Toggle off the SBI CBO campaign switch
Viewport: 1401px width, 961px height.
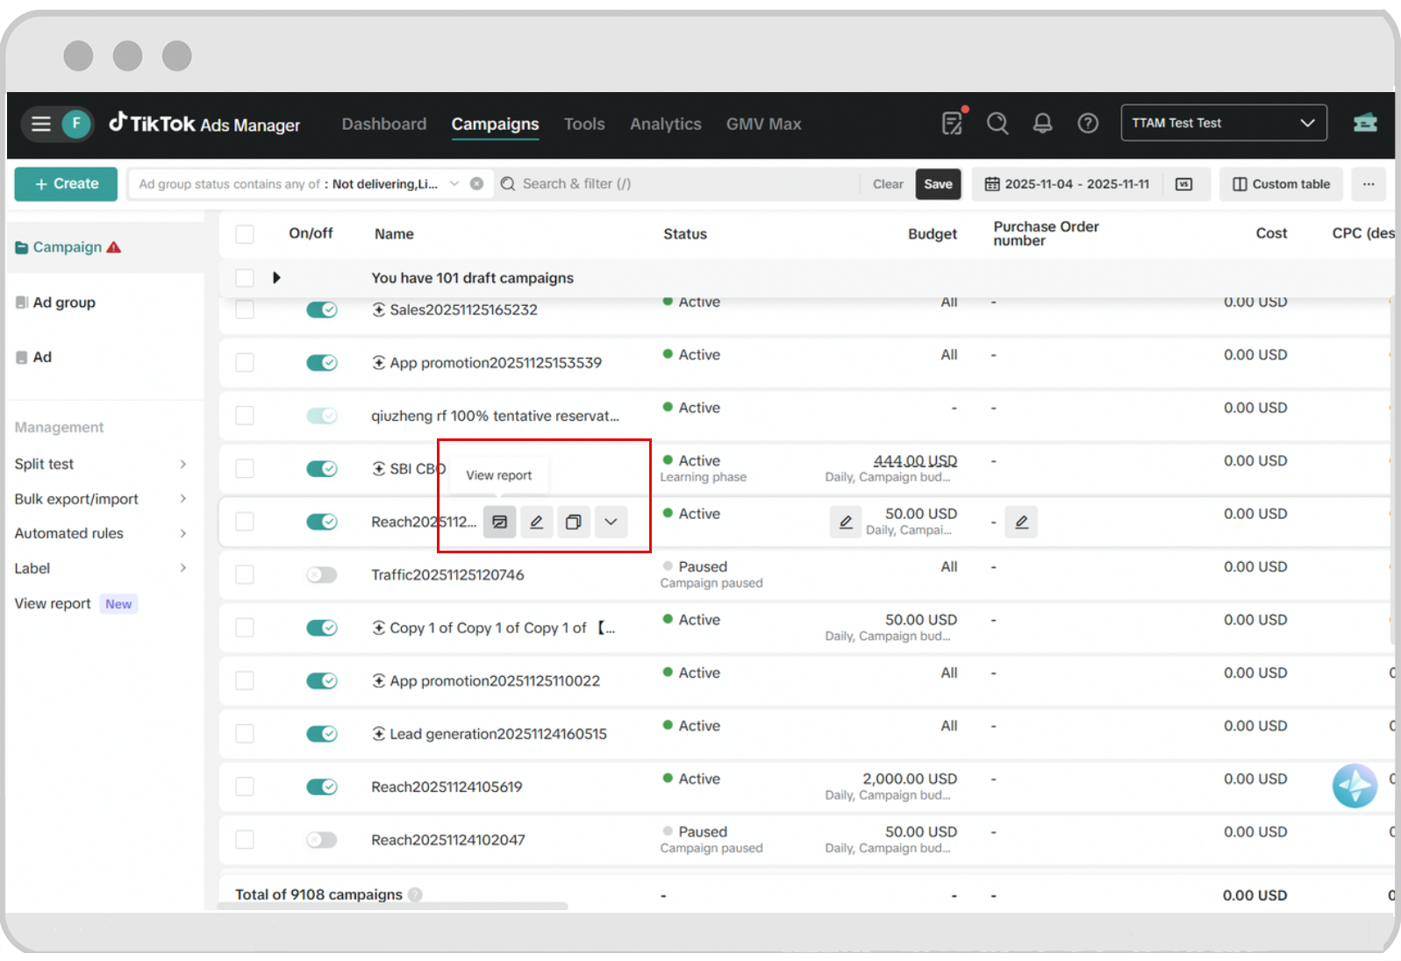pyautogui.click(x=321, y=469)
